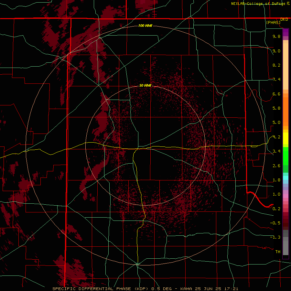Select the pink swatch beside 1.0

[286, 196]
